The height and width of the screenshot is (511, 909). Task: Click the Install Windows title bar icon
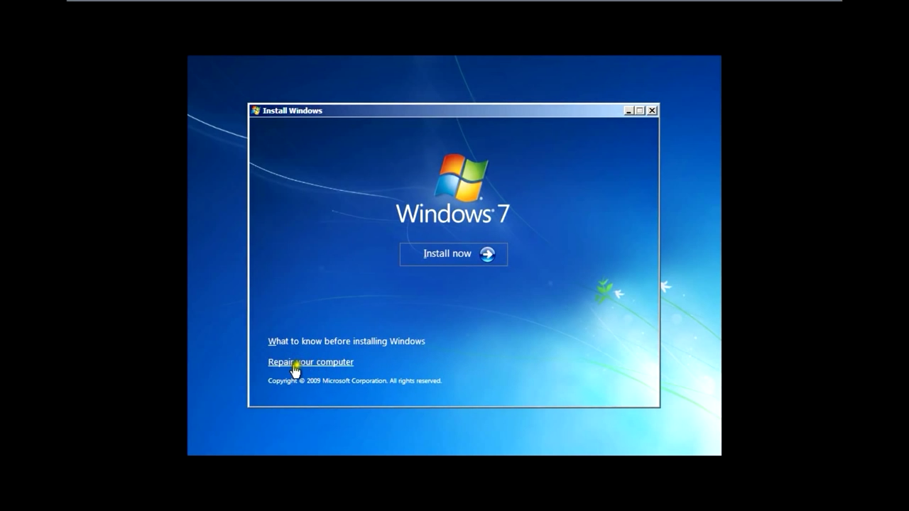coord(256,111)
